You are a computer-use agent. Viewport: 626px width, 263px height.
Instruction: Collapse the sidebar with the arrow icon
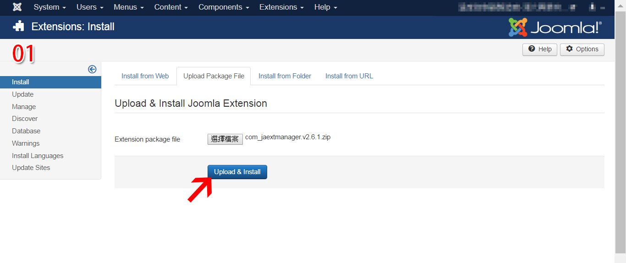[92, 69]
